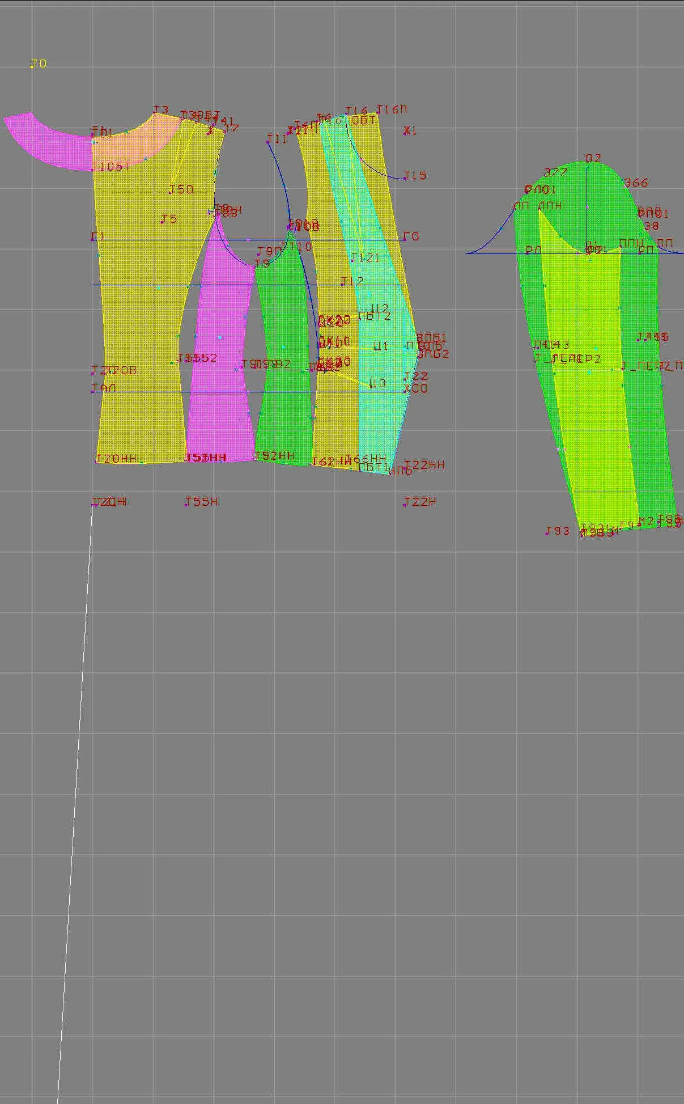Click the 377 label on the sleeve cap

point(555,172)
